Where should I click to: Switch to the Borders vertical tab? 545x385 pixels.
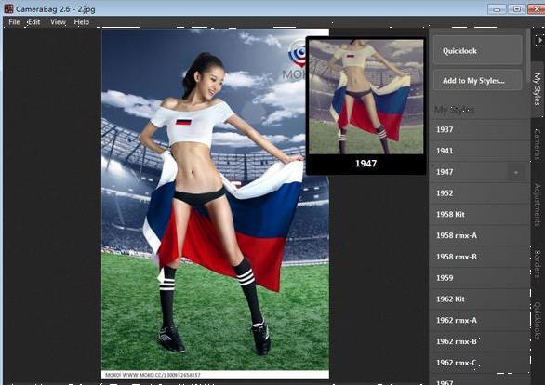(x=538, y=265)
